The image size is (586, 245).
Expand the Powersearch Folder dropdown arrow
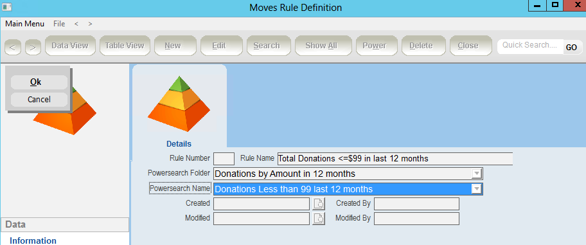[477, 174]
